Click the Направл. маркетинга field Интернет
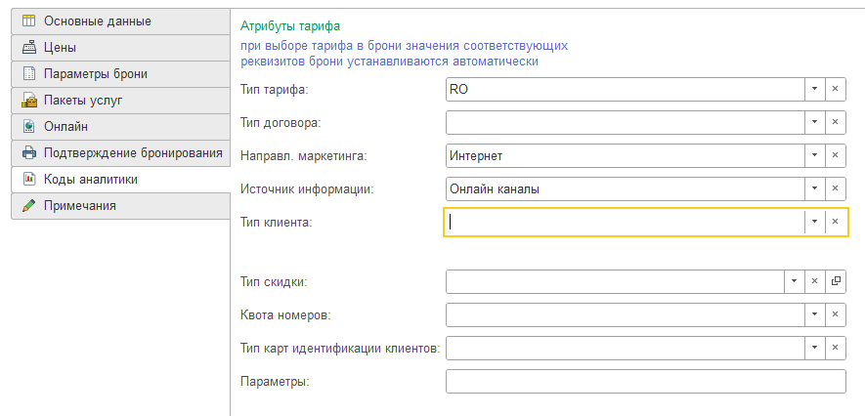 click(625, 156)
